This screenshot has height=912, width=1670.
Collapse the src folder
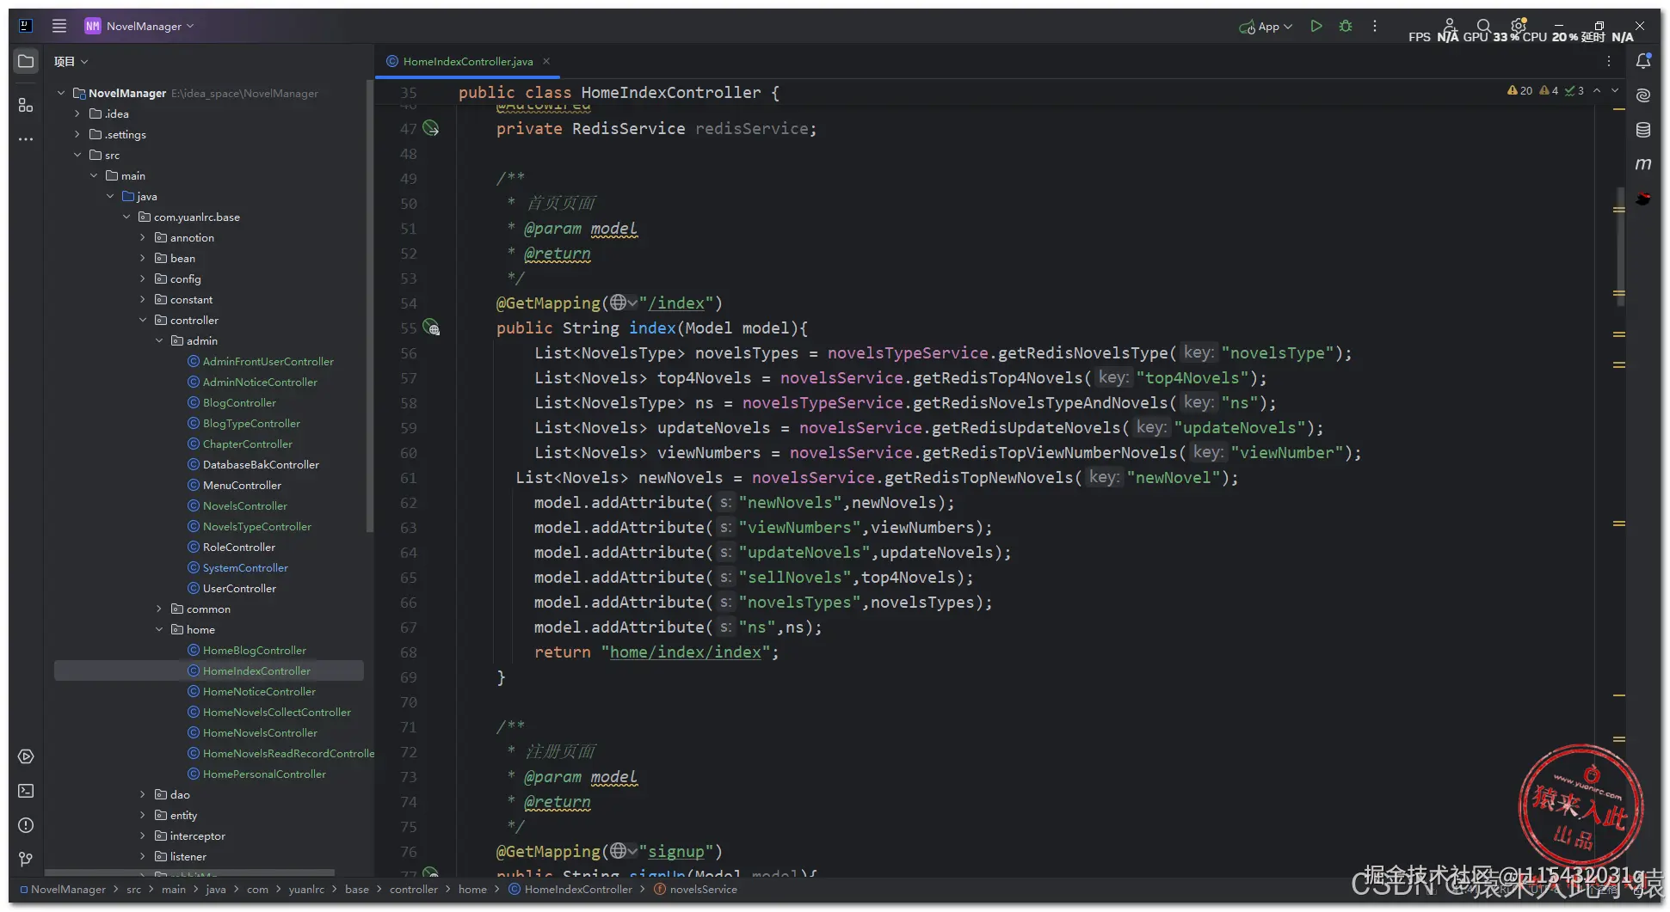[x=77, y=155]
